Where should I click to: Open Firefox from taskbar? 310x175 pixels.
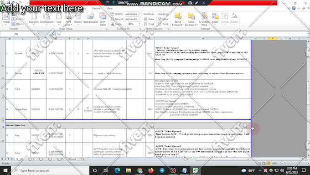[x=151, y=170]
